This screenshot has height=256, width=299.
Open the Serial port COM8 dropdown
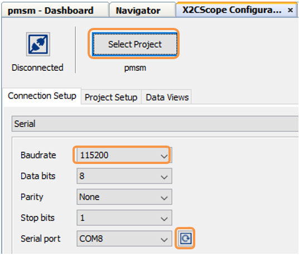[124, 239]
